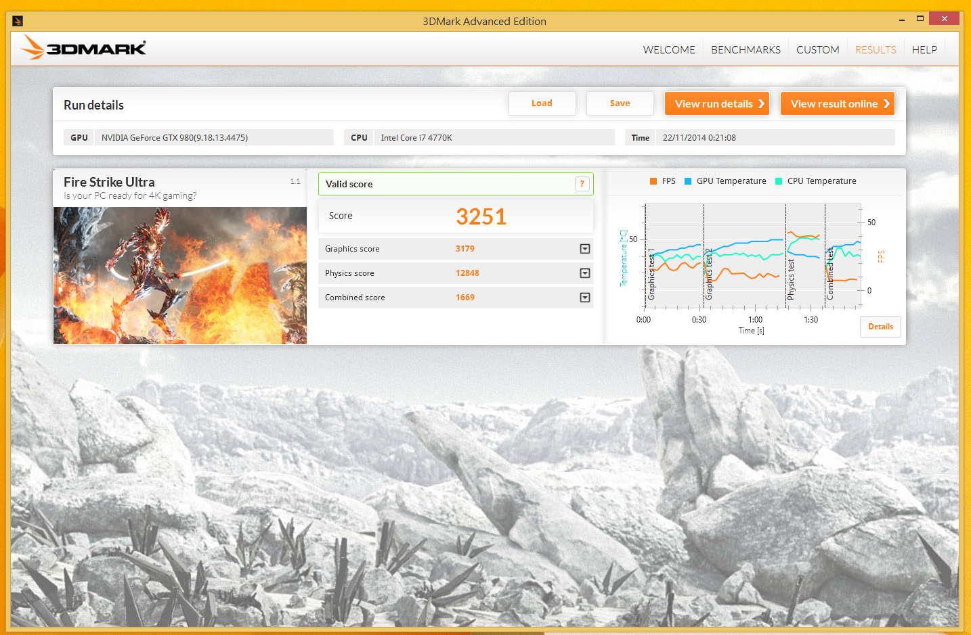Click the Physics score value 12848

pos(467,273)
